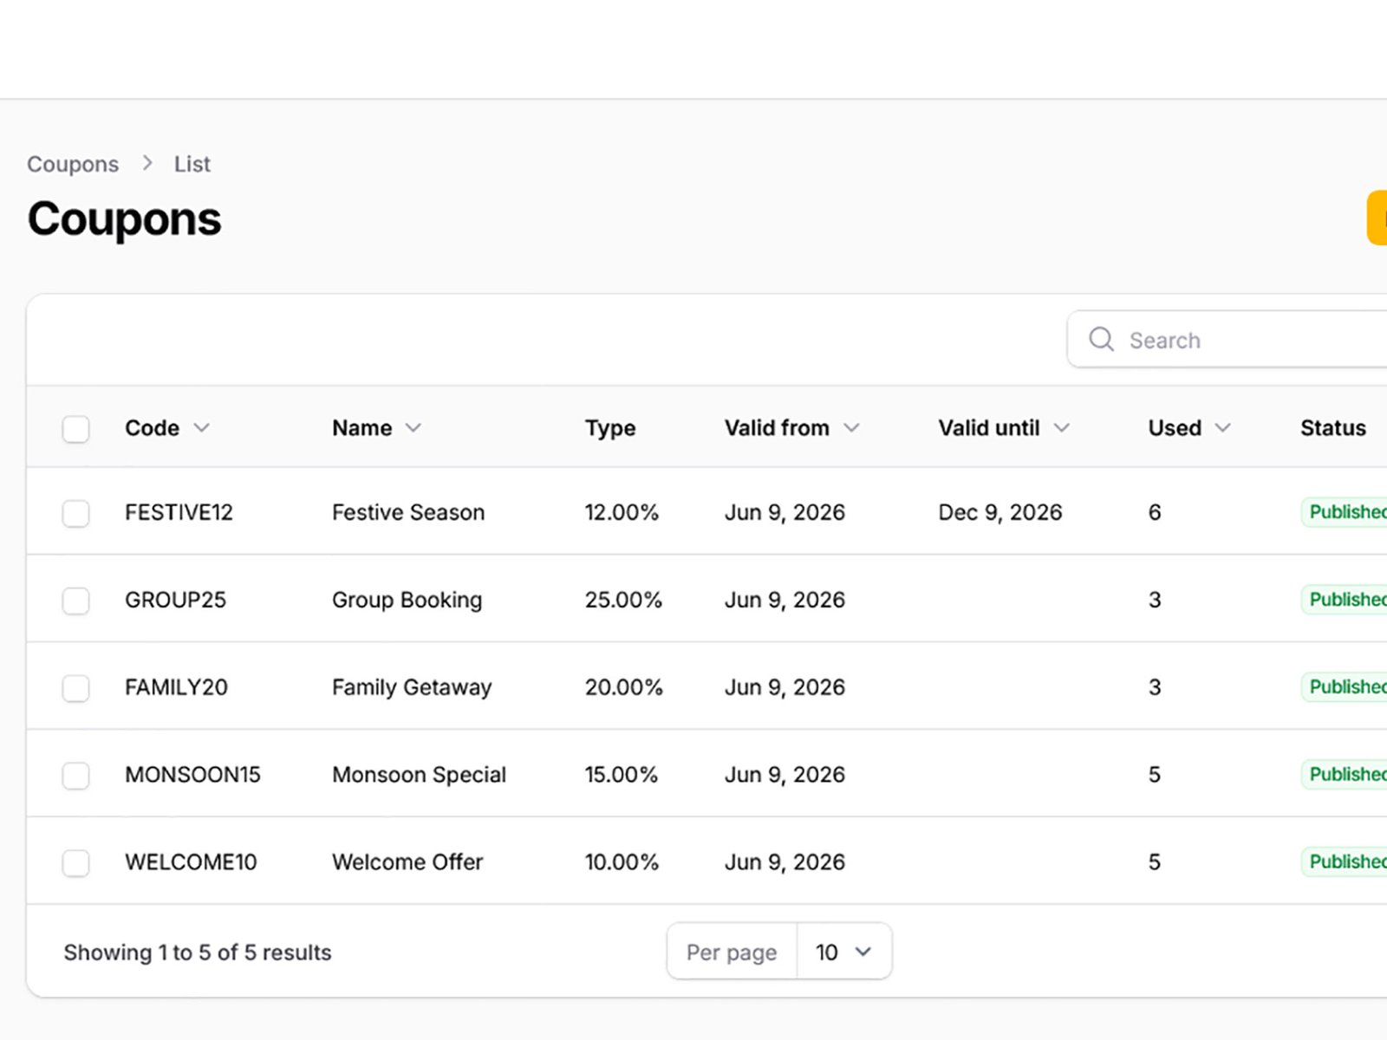Click the search magnifier icon
1387x1040 pixels.
pyautogui.click(x=1101, y=339)
